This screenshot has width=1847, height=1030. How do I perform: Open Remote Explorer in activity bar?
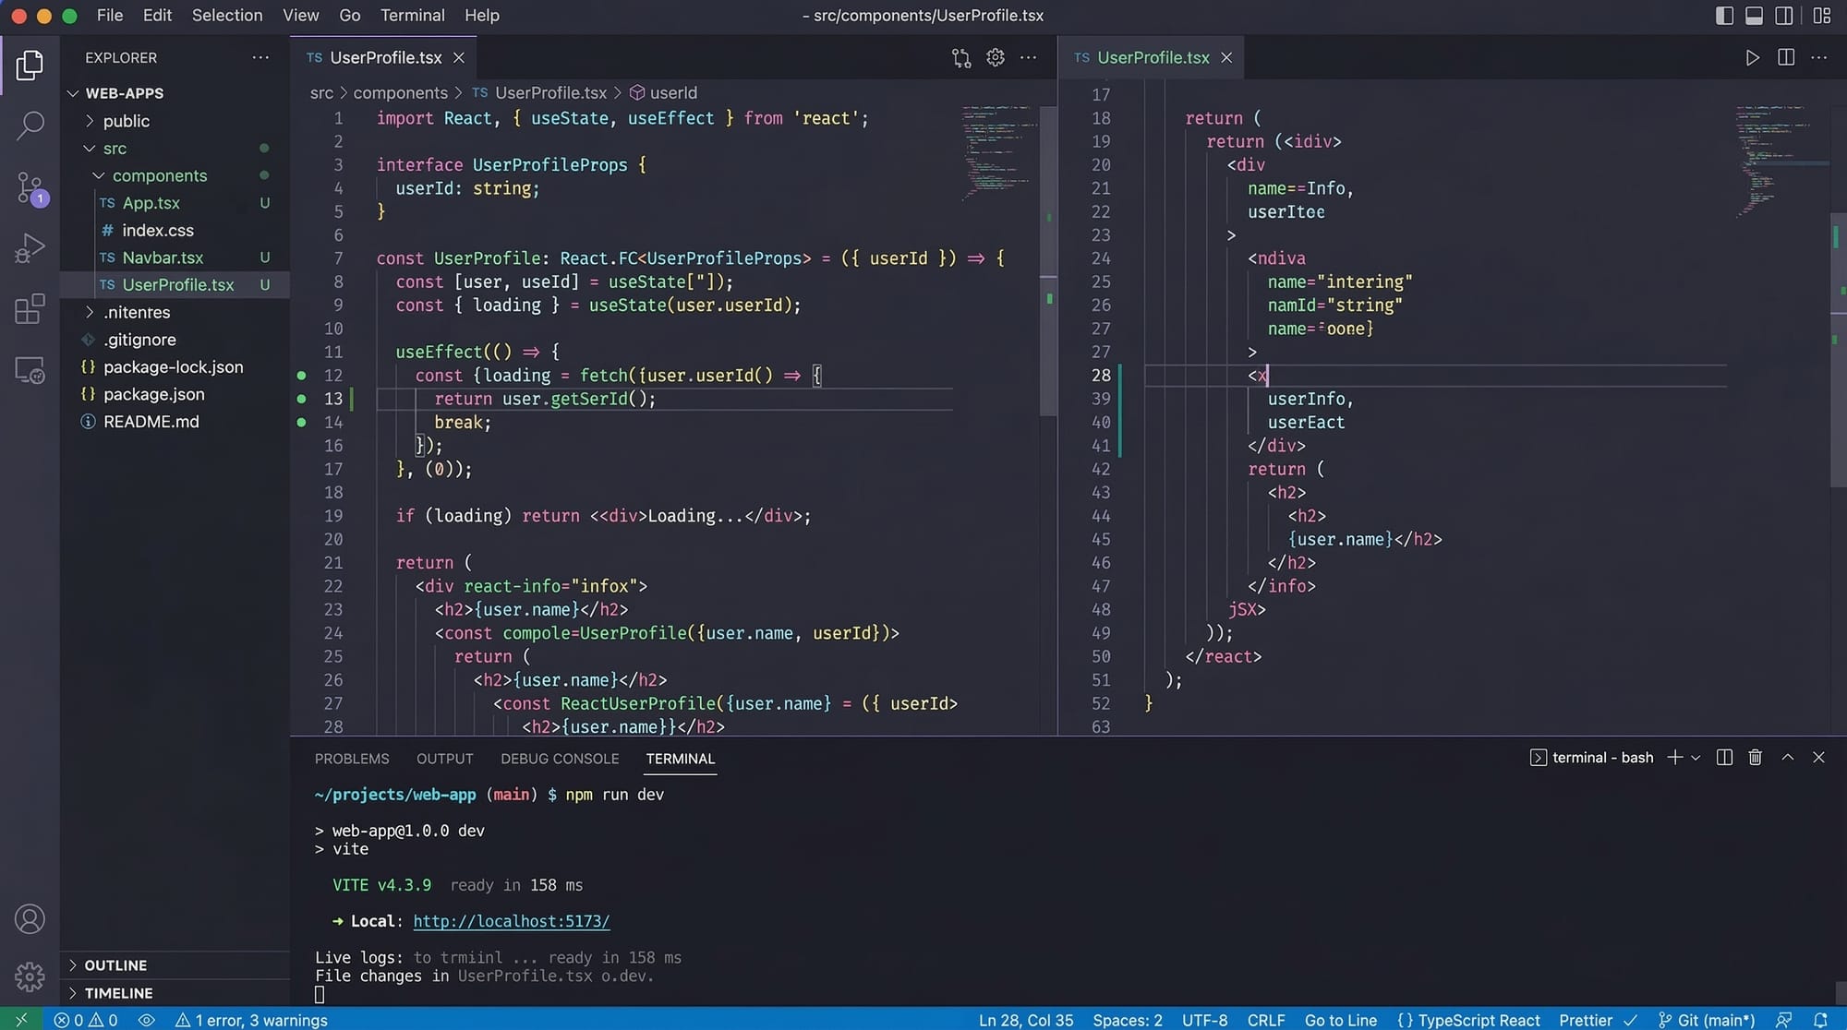(30, 370)
